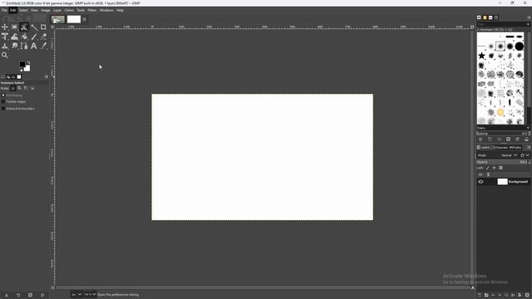Open the Tool Options panel configuration menu button

(x=47, y=77)
